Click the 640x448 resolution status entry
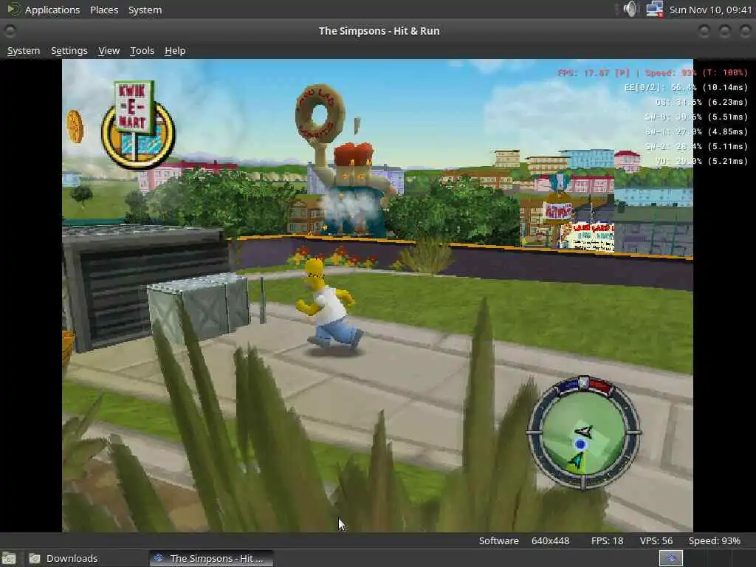This screenshot has width=756, height=567. pyautogui.click(x=550, y=541)
